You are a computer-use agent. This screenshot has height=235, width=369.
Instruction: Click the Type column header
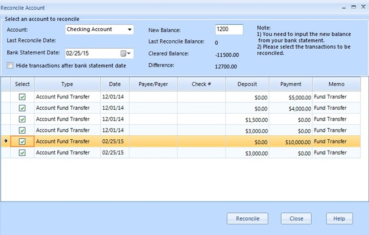coord(67,84)
